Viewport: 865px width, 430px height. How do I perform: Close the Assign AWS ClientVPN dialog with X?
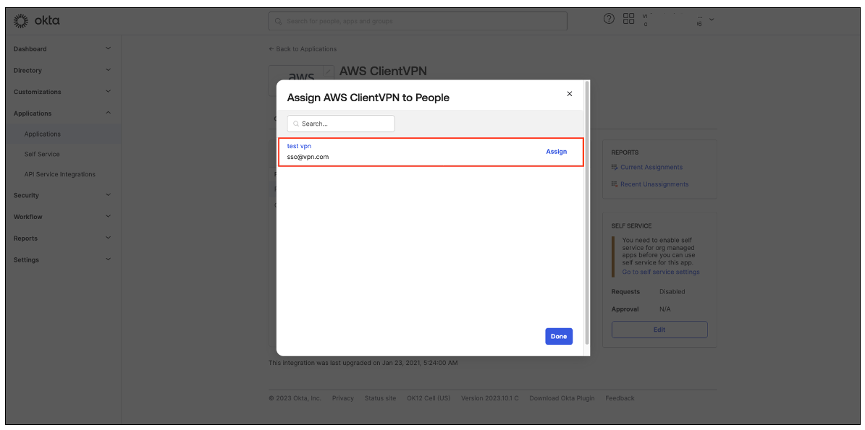click(x=570, y=94)
